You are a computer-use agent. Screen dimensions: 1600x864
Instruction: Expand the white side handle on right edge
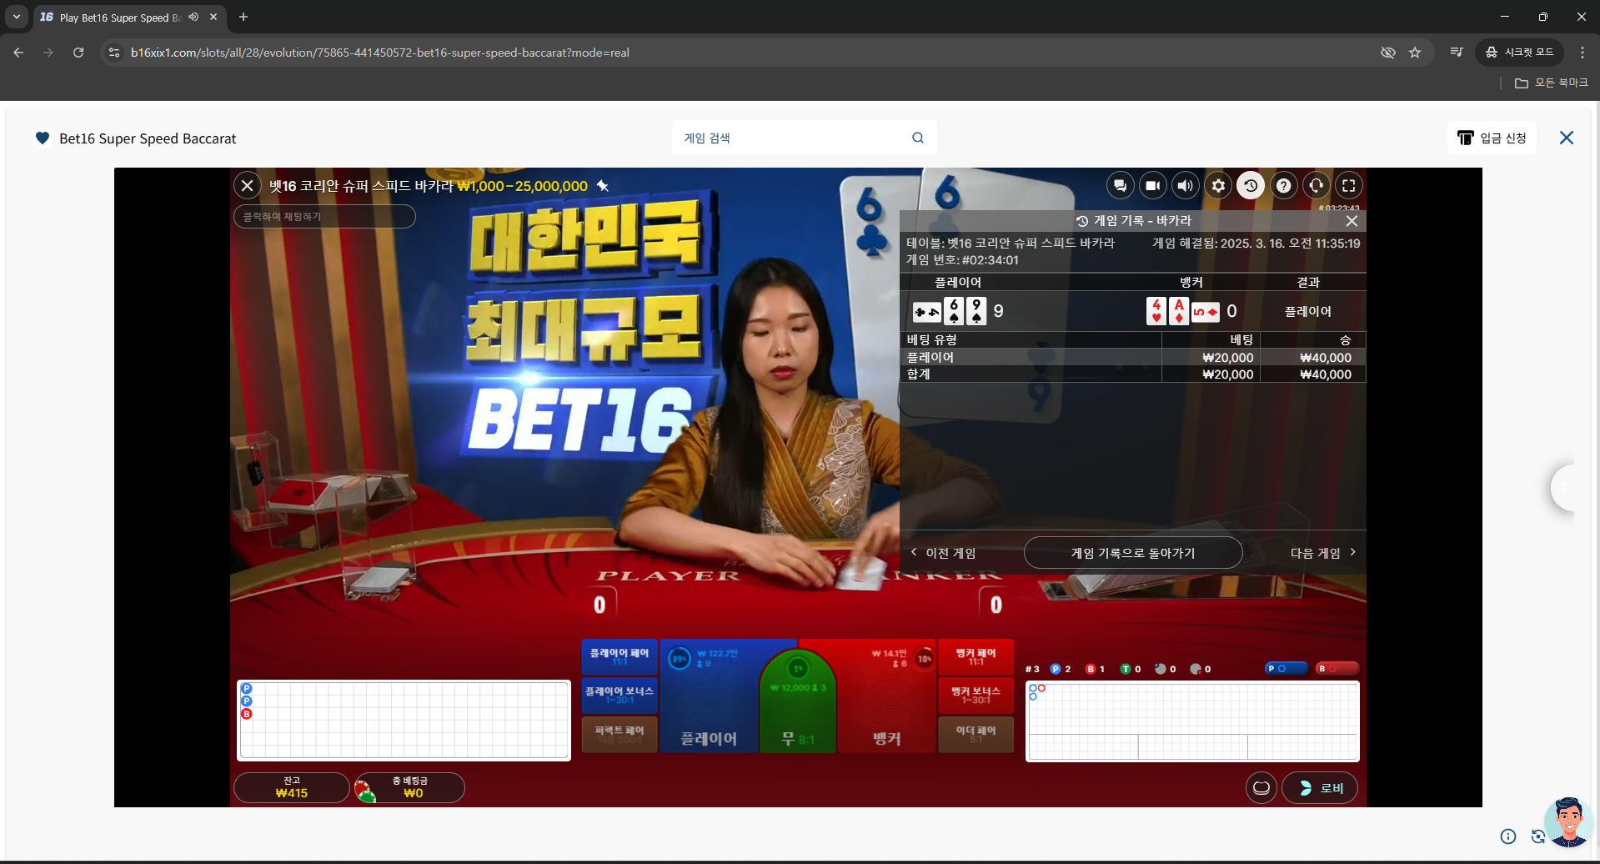pos(1562,488)
